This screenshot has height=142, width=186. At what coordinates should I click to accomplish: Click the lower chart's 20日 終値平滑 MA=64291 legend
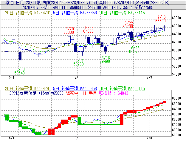click(x=28, y=88)
